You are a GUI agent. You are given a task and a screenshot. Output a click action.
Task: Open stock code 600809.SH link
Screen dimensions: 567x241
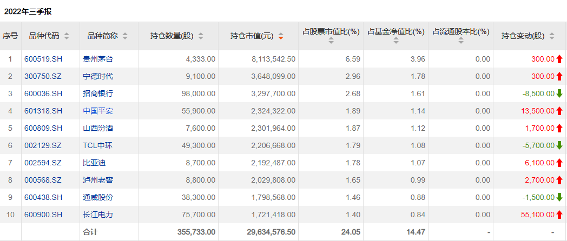[43, 128]
